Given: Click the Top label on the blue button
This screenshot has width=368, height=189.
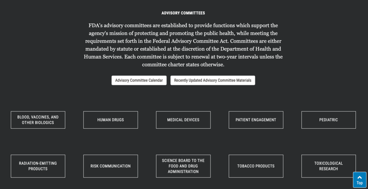Looking at the screenshot, I should point(359,183).
